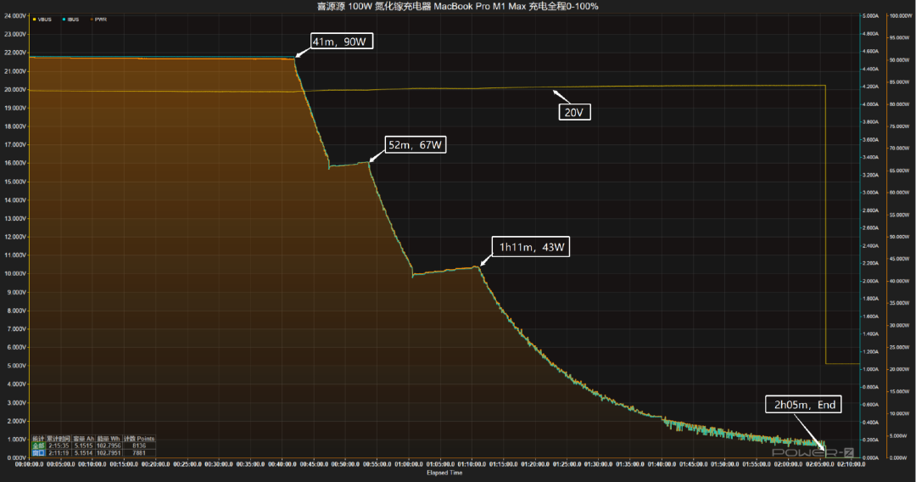Viewport: 916px width, 482px height.
Task: Click the 01:00:00.0 time axis tick
Action: click(x=409, y=464)
